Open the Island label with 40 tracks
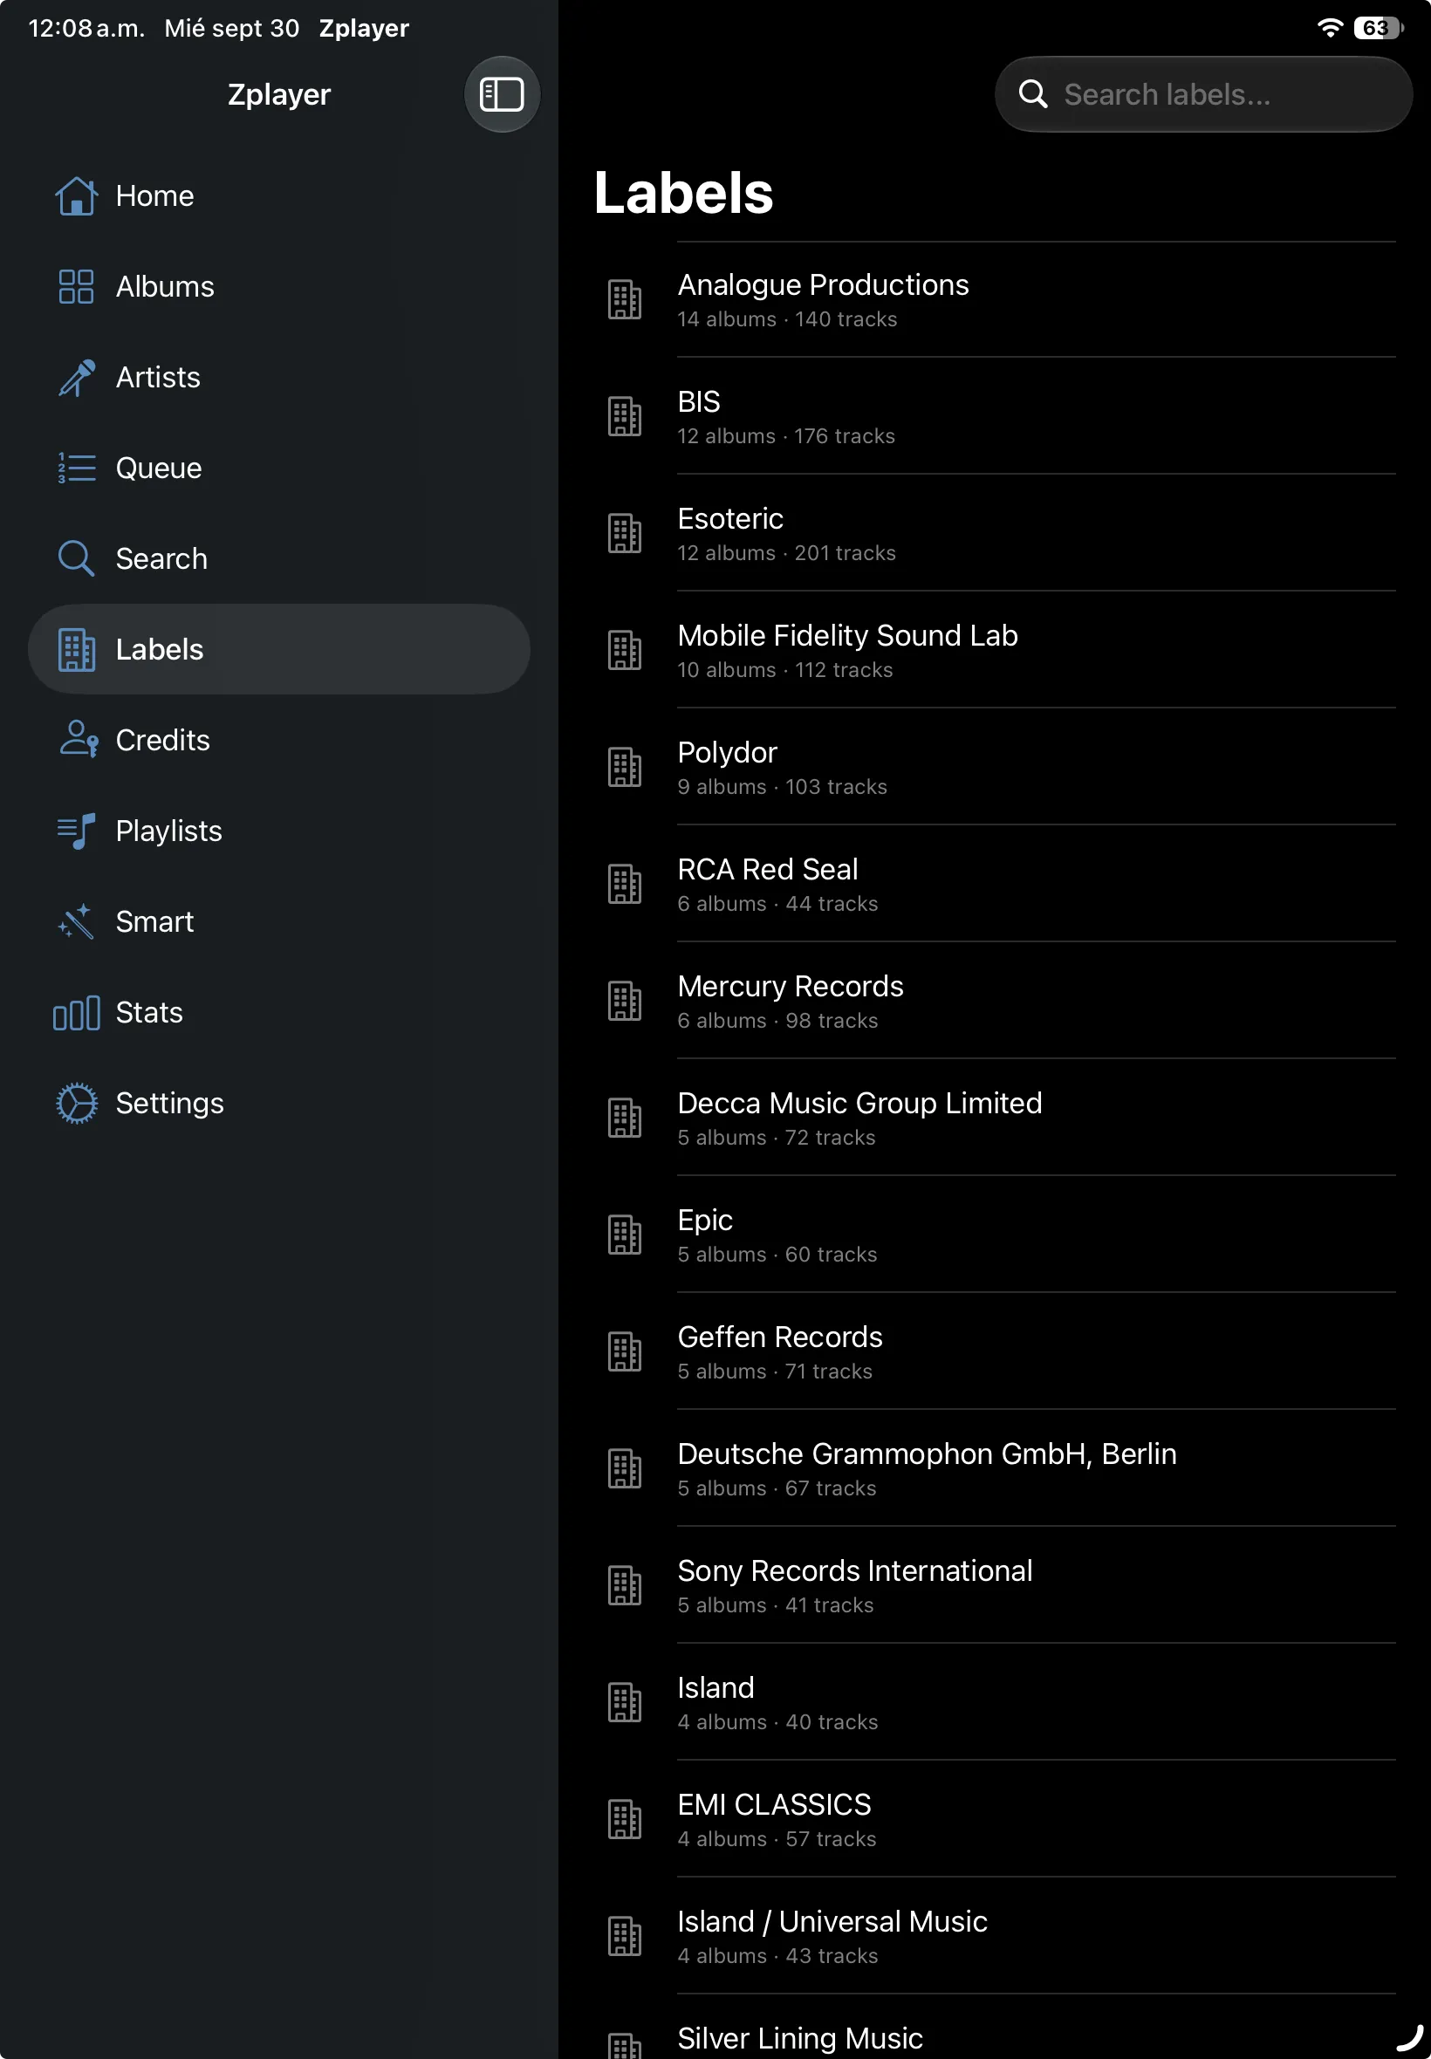Image resolution: width=1431 pixels, height=2059 pixels. point(995,1701)
